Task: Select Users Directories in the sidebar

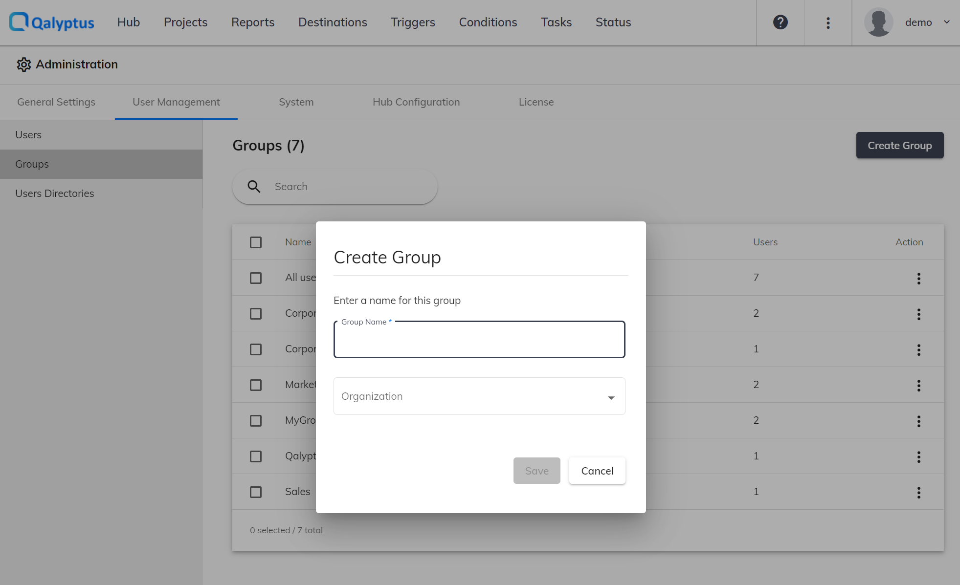Action: coord(54,193)
